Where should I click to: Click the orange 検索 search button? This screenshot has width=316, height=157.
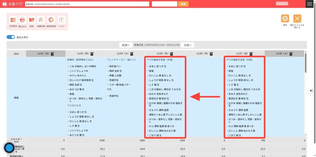183,4
